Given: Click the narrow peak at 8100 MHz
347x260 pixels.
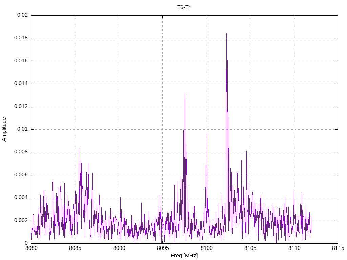Looking at the screenshot, I should coord(207,134).
